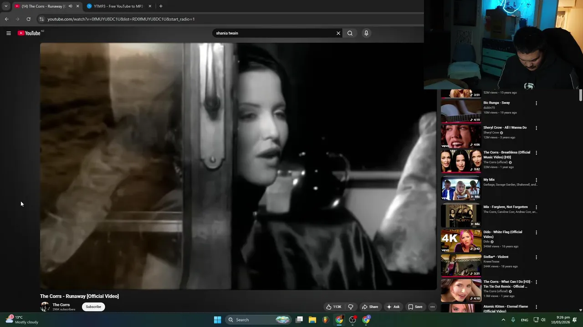Open My Mix playlist thumbnail
Screen dimensions: 583x327
[461, 188]
